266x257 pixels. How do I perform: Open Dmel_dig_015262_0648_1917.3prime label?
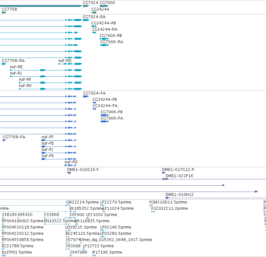[116, 240]
